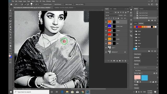Add content plus icon in Libraries
Screen dimensions: 167x94
tap(135, 82)
